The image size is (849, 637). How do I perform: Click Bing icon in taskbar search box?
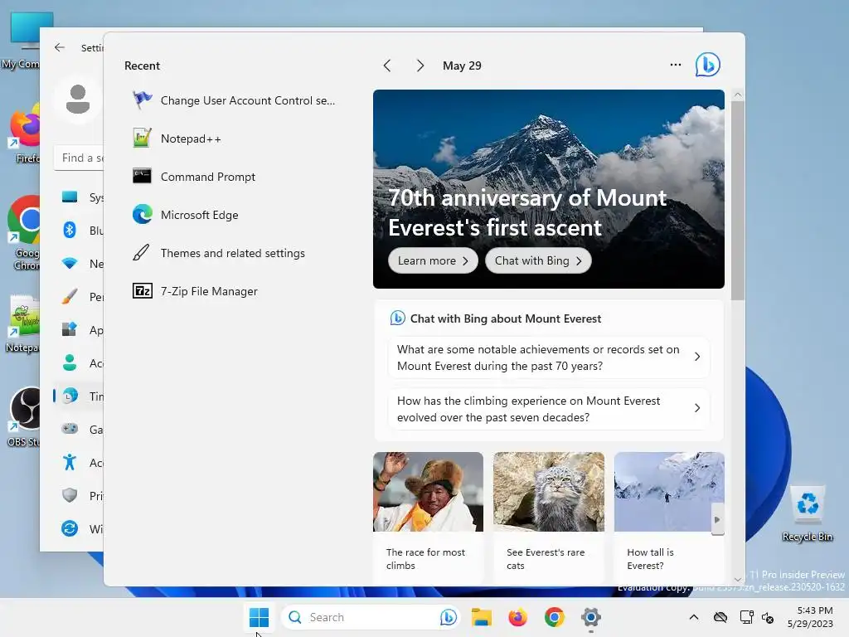pos(448,617)
